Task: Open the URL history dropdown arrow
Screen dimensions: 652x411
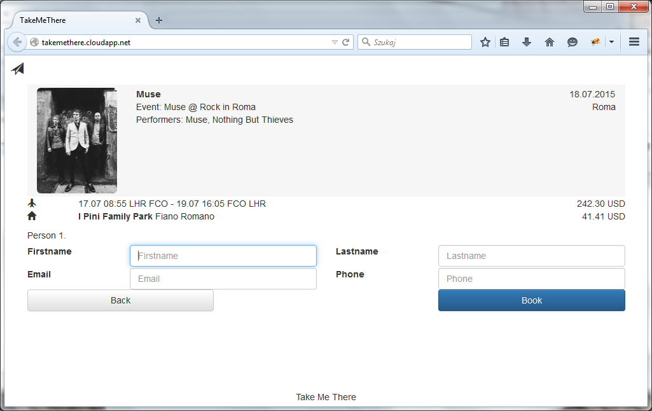Action: pos(335,43)
